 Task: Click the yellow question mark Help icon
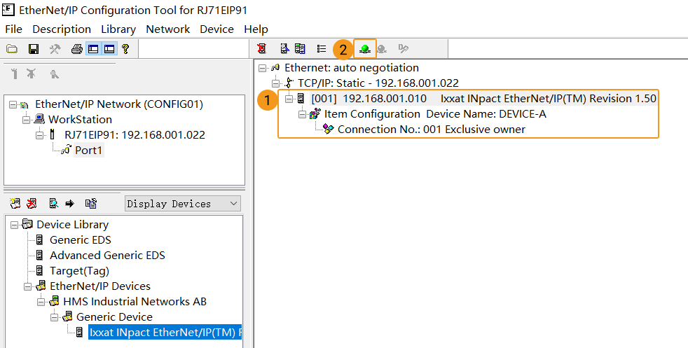click(x=125, y=49)
